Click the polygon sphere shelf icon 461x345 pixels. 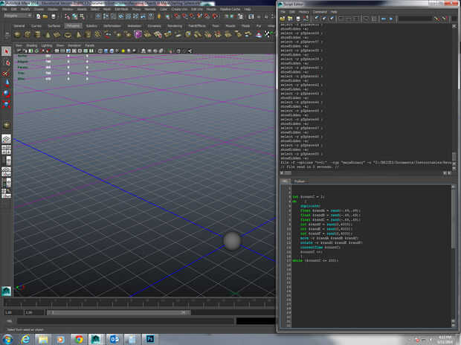19,34
